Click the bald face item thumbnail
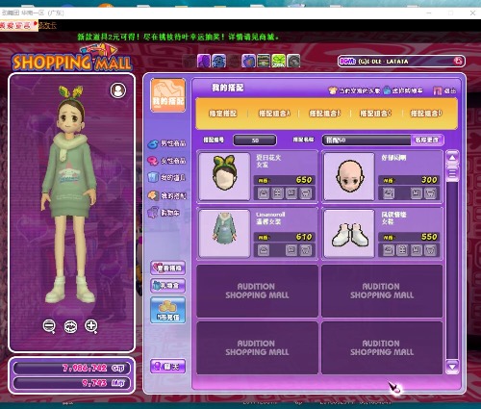Viewport: 481px width, 409px height. click(349, 176)
